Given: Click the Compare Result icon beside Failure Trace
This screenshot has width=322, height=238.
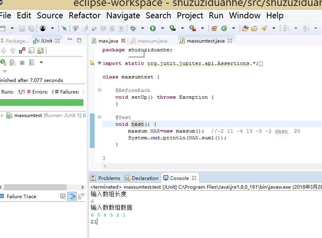Looking at the screenshot, I should (x=81, y=197).
